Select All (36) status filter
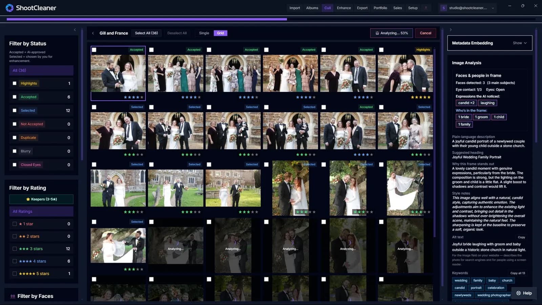 pos(41,70)
